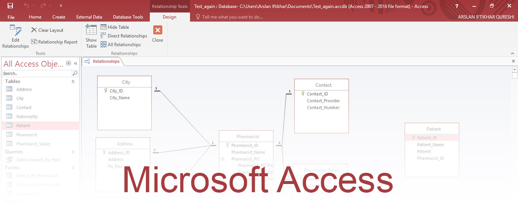Click Show Table button

pos(91,37)
